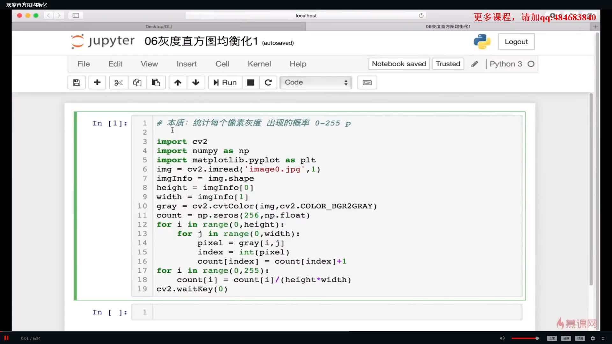The height and width of the screenshot is (344, 612).
Task: Click the kernel idle circle indicator
Action: tap(531, 64)
